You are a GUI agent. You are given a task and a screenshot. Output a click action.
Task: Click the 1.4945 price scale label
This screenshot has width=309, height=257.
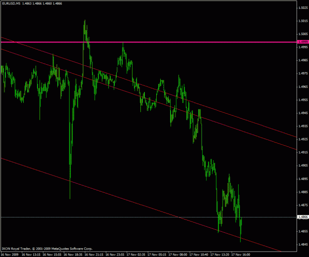303,113
